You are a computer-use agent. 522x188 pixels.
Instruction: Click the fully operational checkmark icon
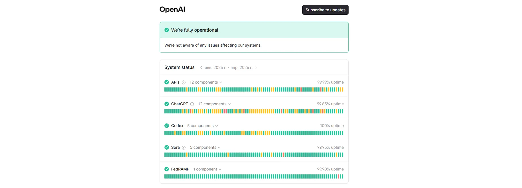(167, 30)
